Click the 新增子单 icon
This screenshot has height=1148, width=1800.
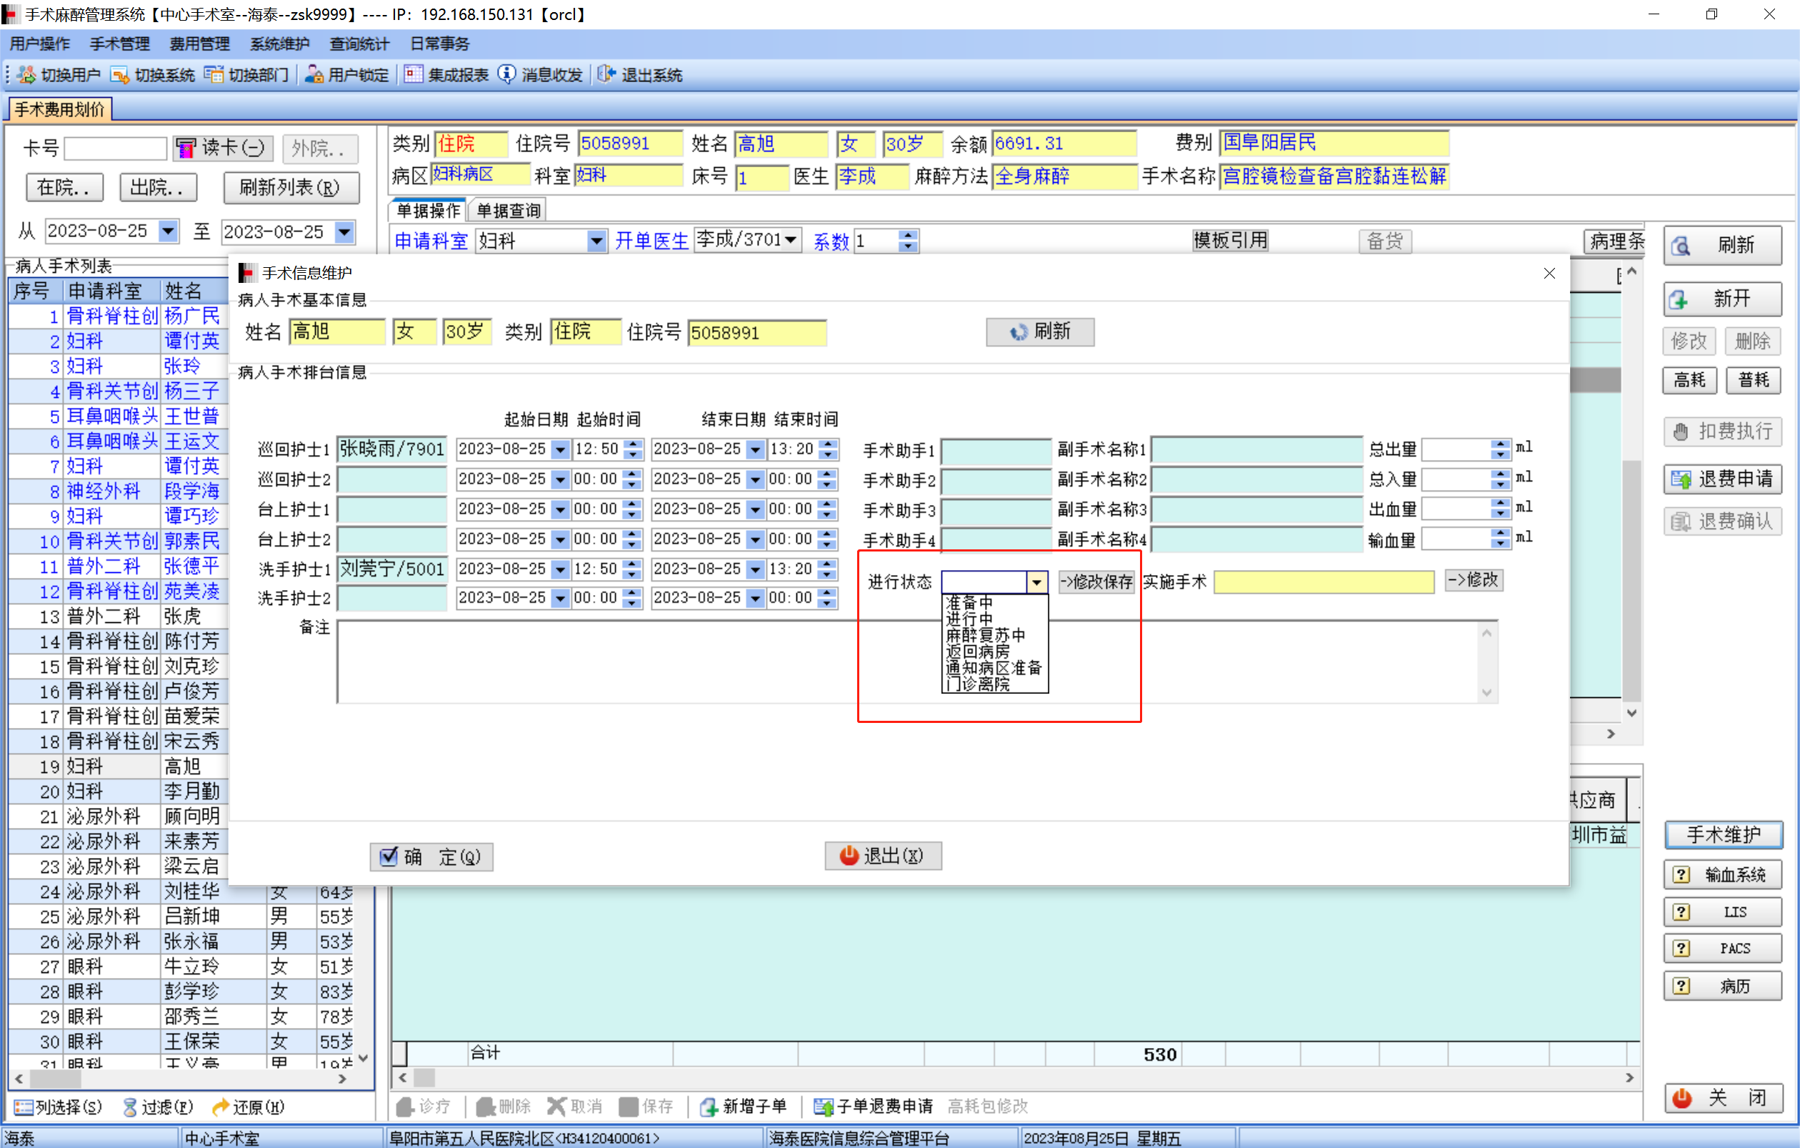pyautogui.click(x=708, y=1106)
